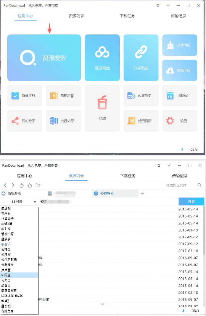Select 史莱姆 from source list

click(19, 213)
